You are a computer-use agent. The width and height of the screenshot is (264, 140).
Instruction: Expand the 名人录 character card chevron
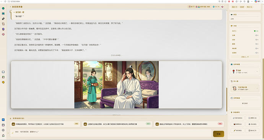point(257,88)
